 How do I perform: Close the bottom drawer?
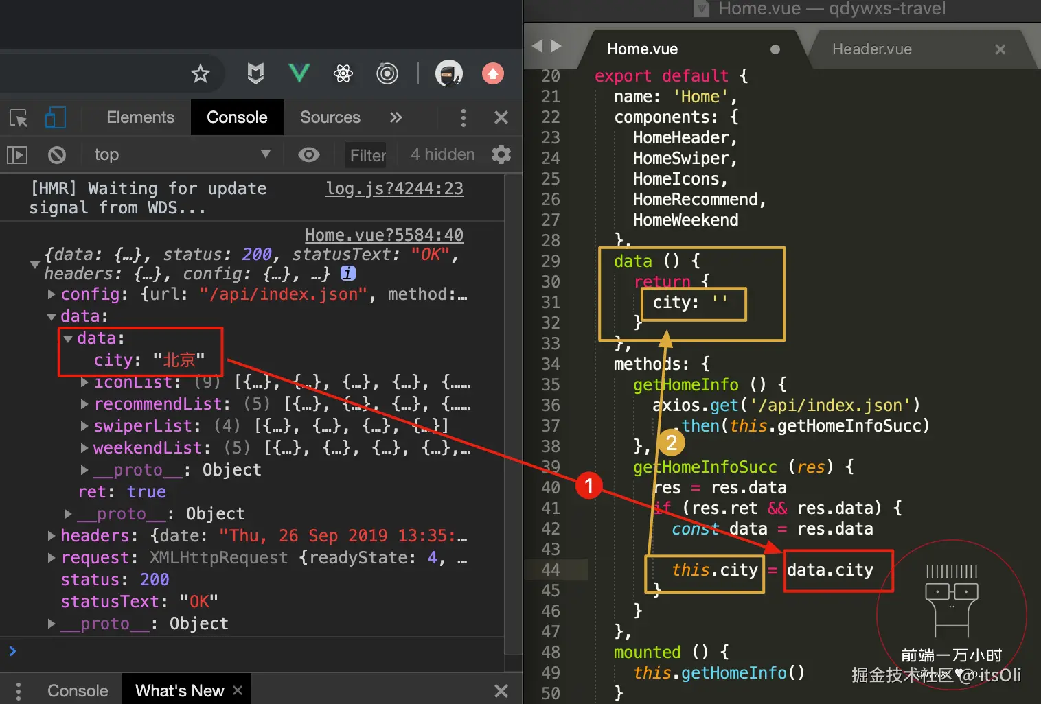pos(501,690)
